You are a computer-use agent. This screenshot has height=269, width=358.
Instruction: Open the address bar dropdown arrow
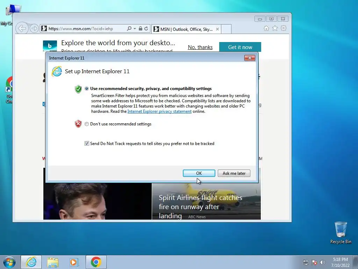click(135, 29)
